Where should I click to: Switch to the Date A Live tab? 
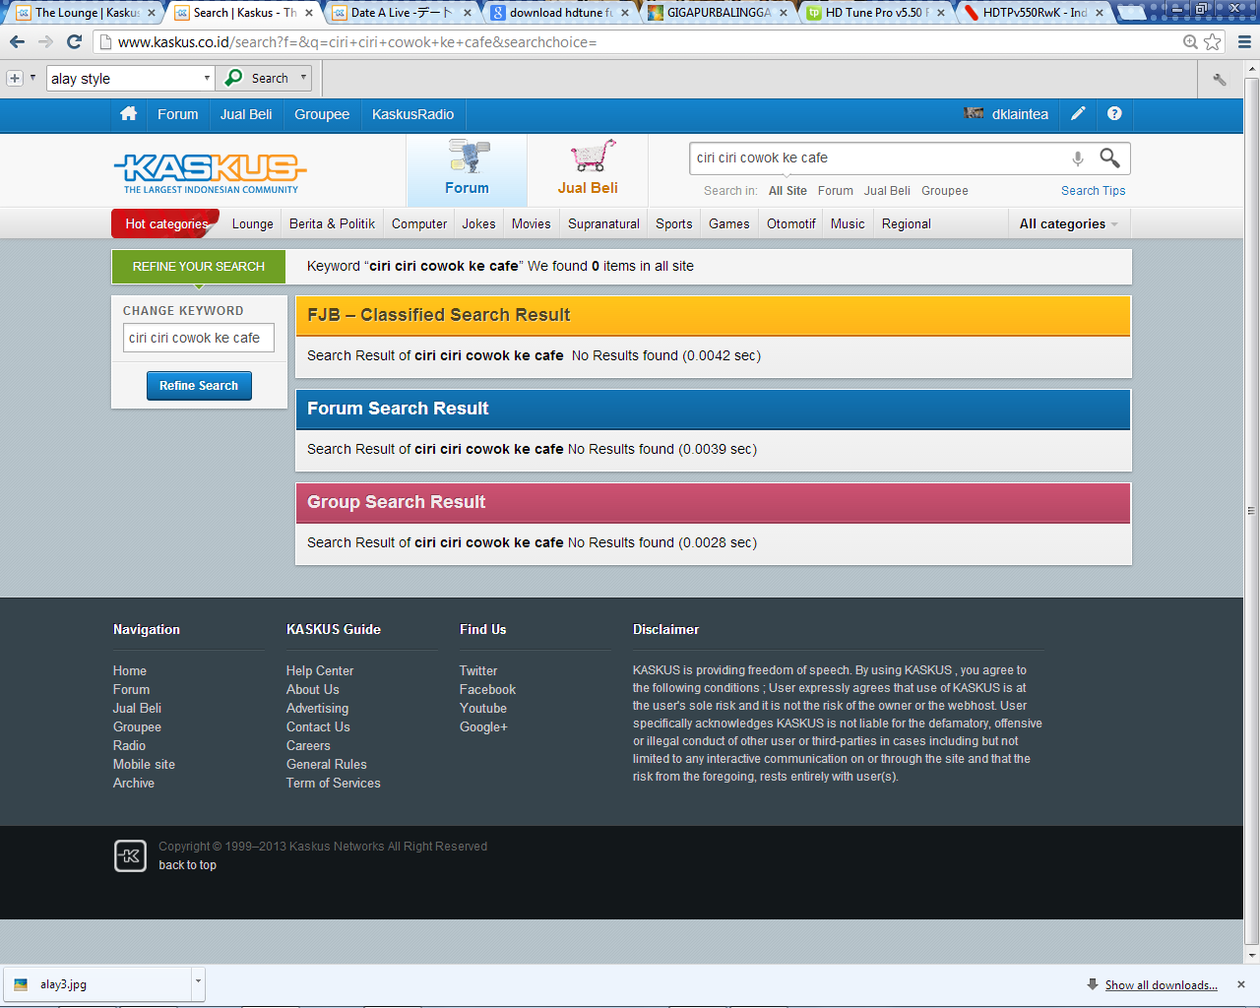coord(400,13)
